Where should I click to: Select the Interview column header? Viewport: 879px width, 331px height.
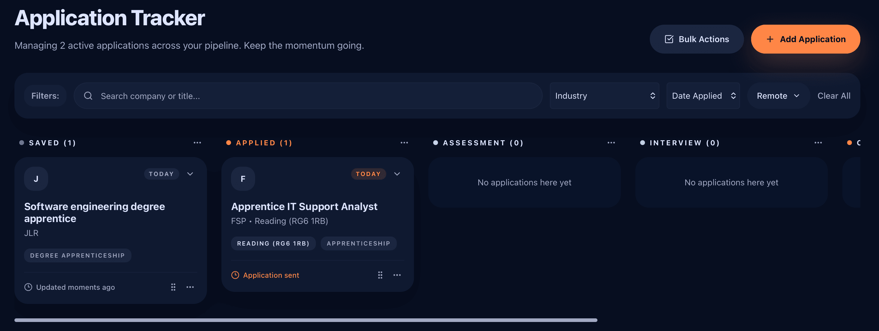[684, 143]
